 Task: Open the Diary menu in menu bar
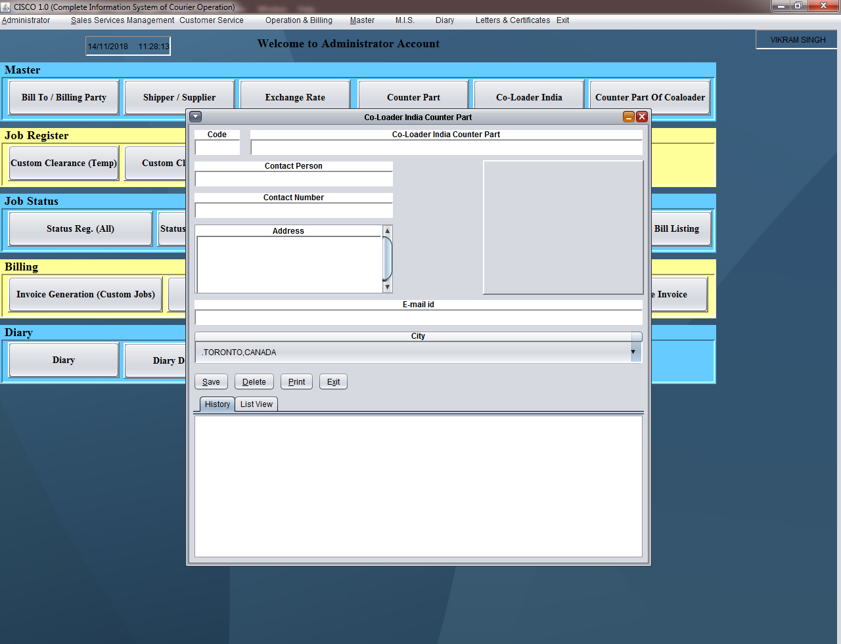[445, 20]
